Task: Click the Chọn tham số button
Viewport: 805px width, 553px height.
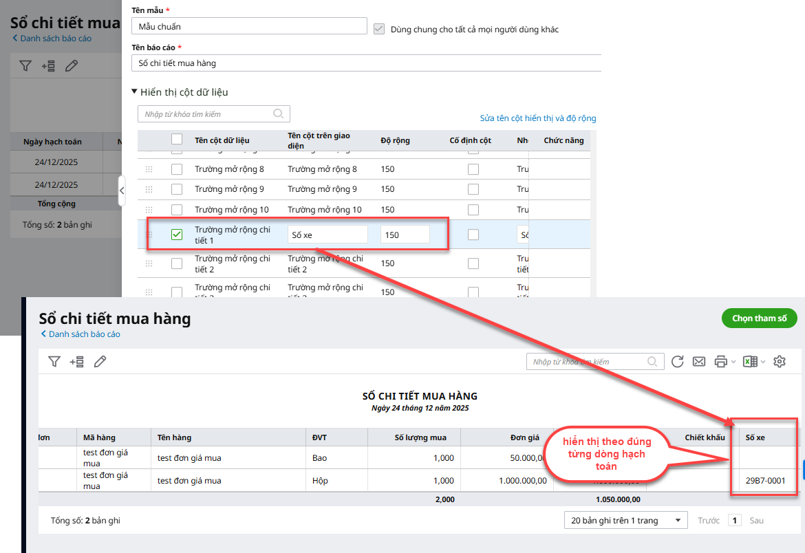Action: tap(759, 318)
